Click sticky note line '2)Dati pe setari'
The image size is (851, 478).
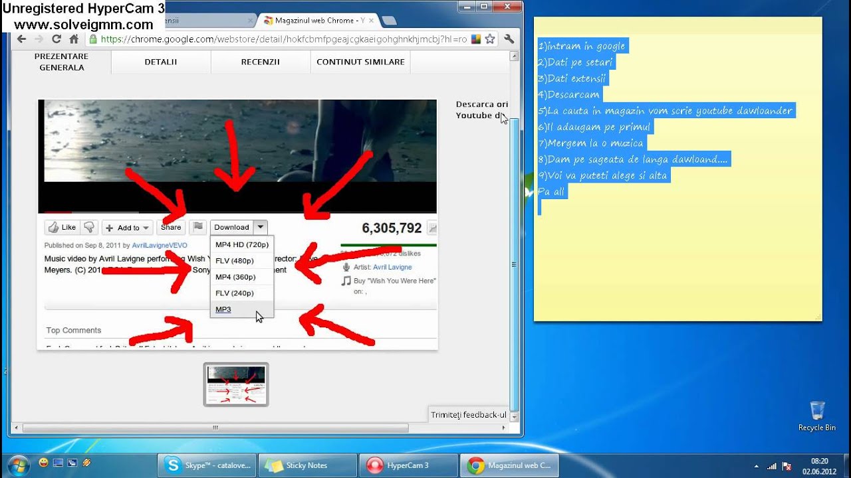coord(575,62)
